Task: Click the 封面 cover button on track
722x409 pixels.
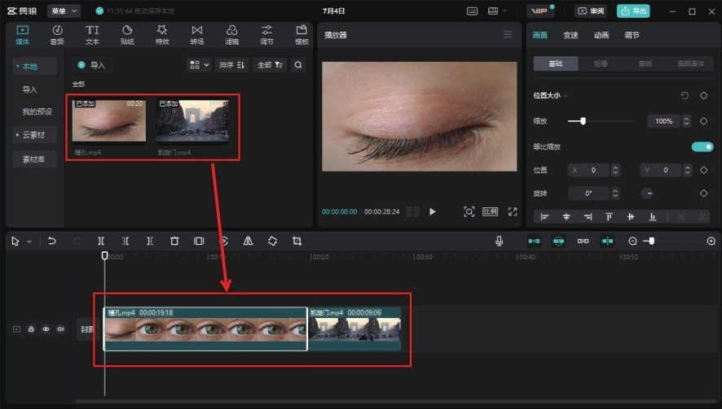Action: [87, 329]
